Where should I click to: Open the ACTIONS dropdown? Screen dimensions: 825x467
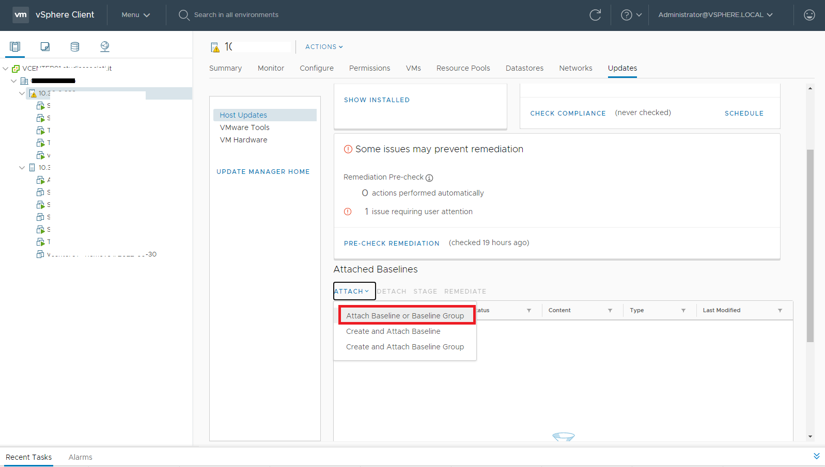pyautogui.click(x=324, y=47)
